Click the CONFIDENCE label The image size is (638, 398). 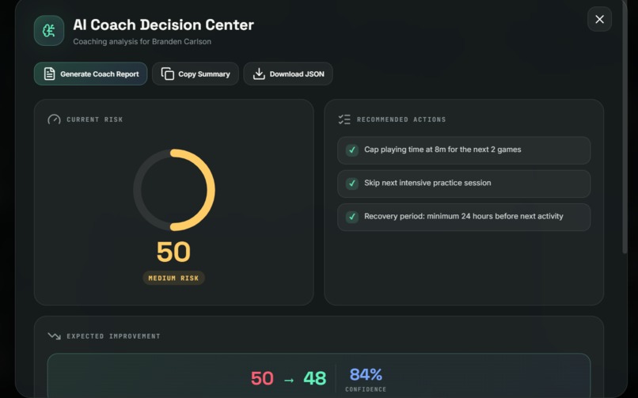coord(366,389)
